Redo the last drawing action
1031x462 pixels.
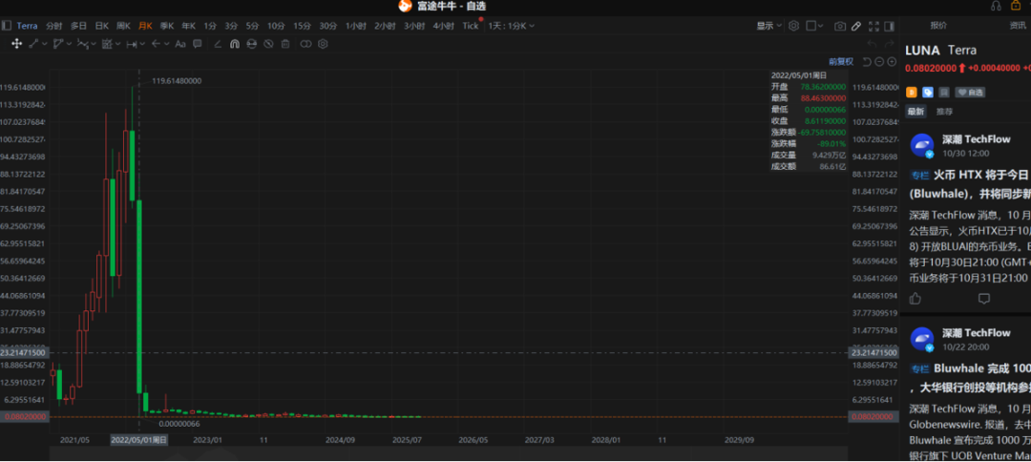(891, 44)
